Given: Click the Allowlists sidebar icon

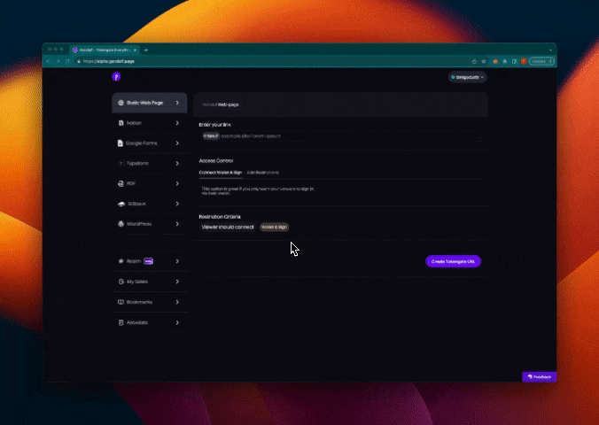Looking at the screenshot, I should (x=121, y=322).
